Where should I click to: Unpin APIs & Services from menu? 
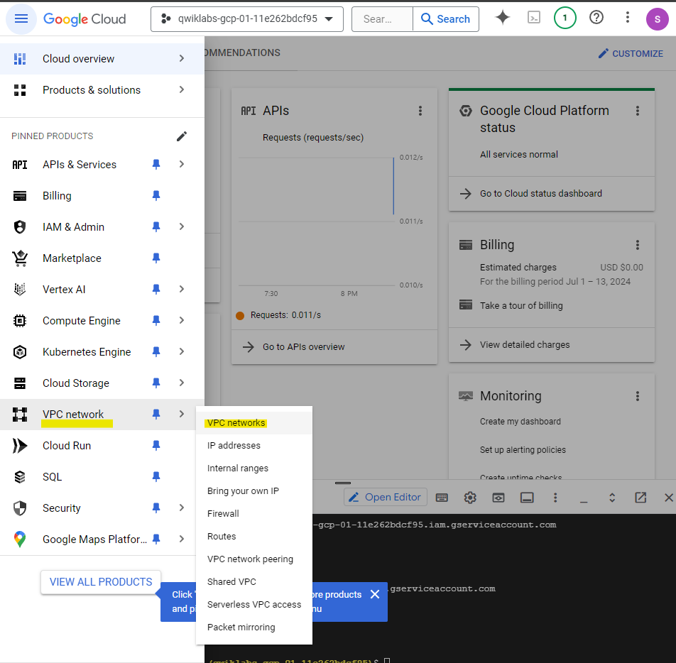tap(156, 164)
